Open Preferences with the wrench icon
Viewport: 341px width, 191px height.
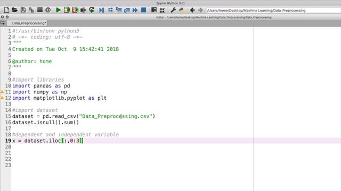pos(173,10)
